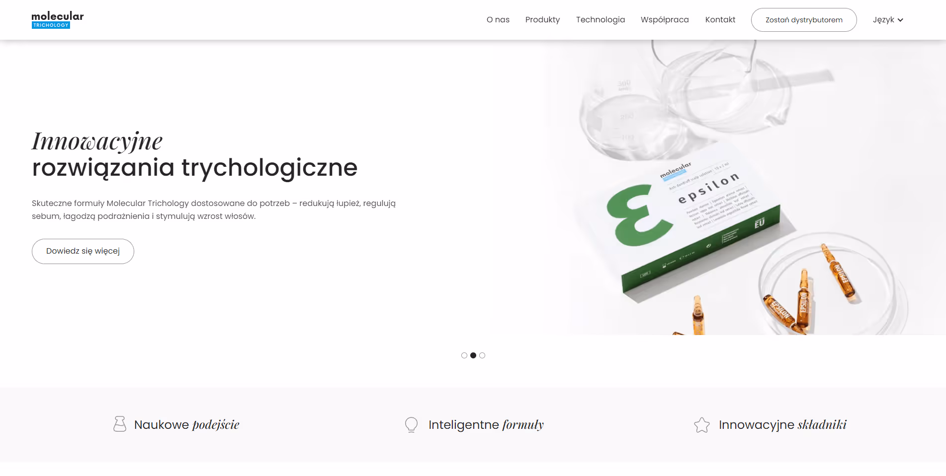The width and height of the screenshot is (946, 476).
Task: Open the Produkty menu item
Action: click(x=542, y=20)
